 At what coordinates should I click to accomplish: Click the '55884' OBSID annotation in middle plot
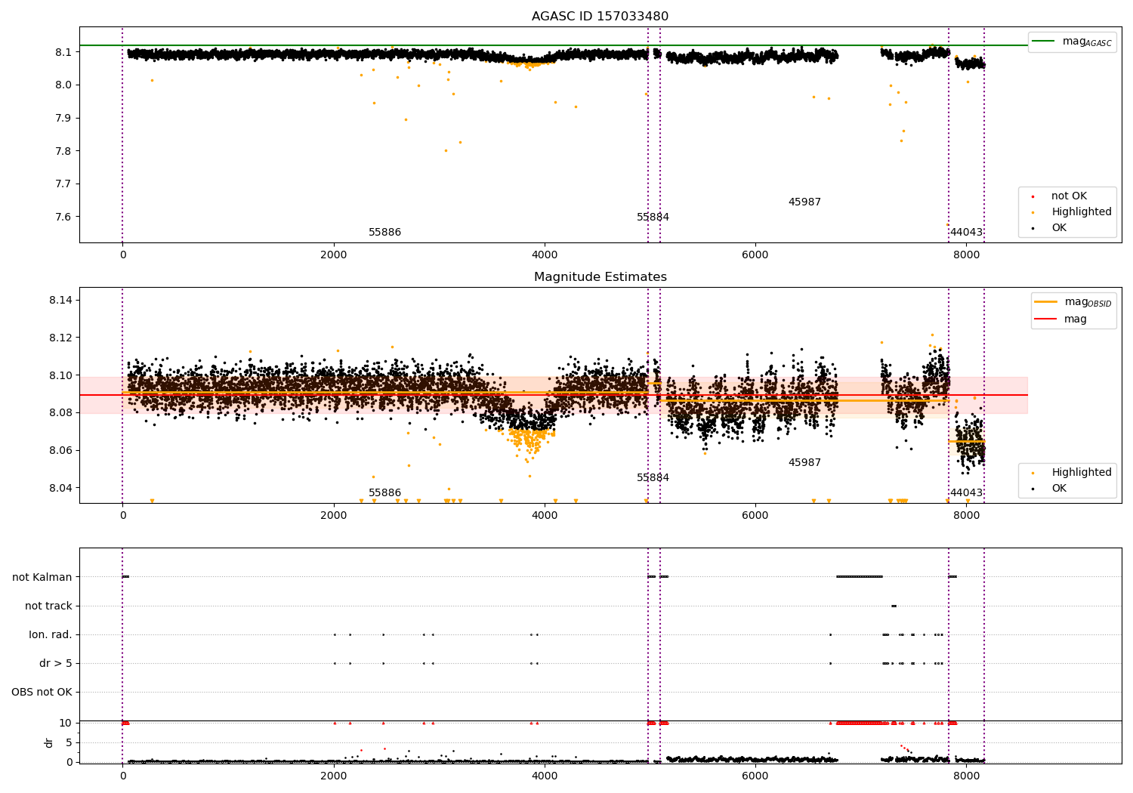[x=653, y=478]
